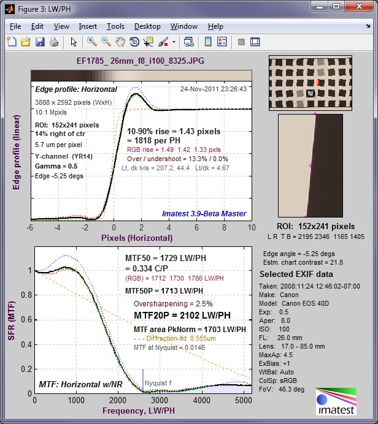The width and height of the screenshot is (378, 424).
Task: Click the title EF1785_ 26mm_f8_i100_8325.JPG
Action: (141, 61)
